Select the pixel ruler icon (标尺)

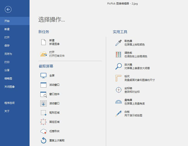click(118, 78)
